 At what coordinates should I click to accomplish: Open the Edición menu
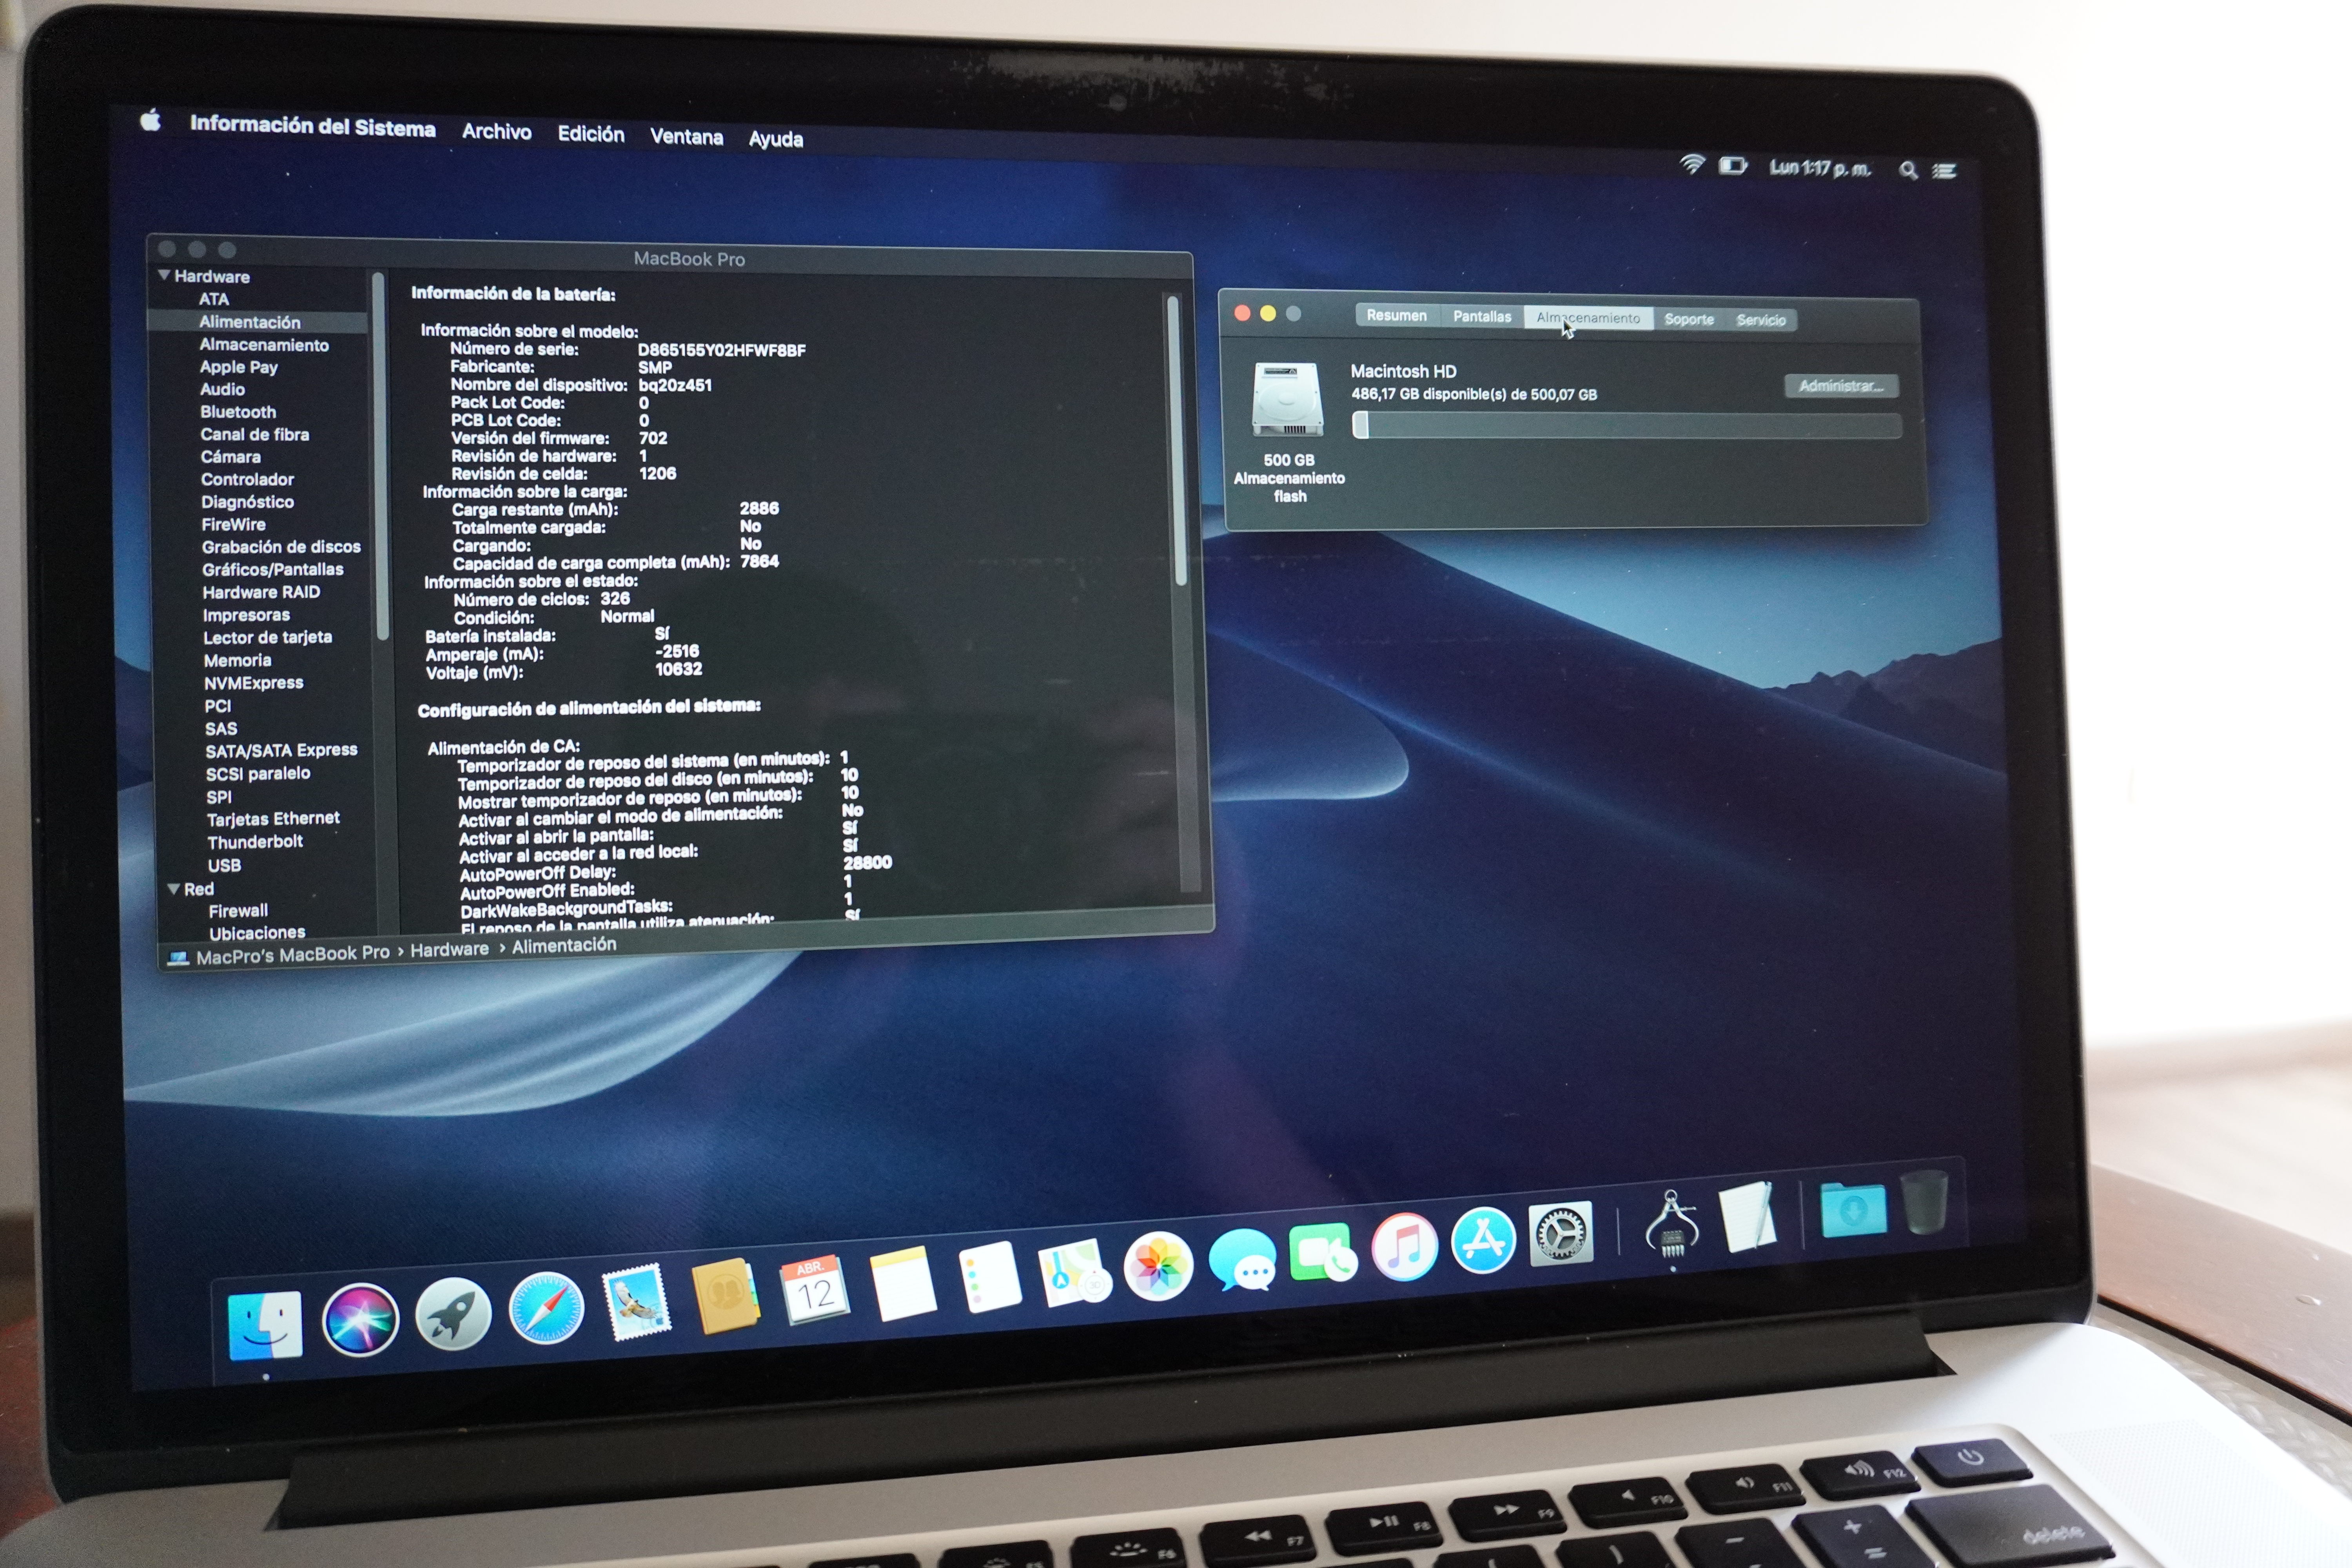(x=591, y=134)
